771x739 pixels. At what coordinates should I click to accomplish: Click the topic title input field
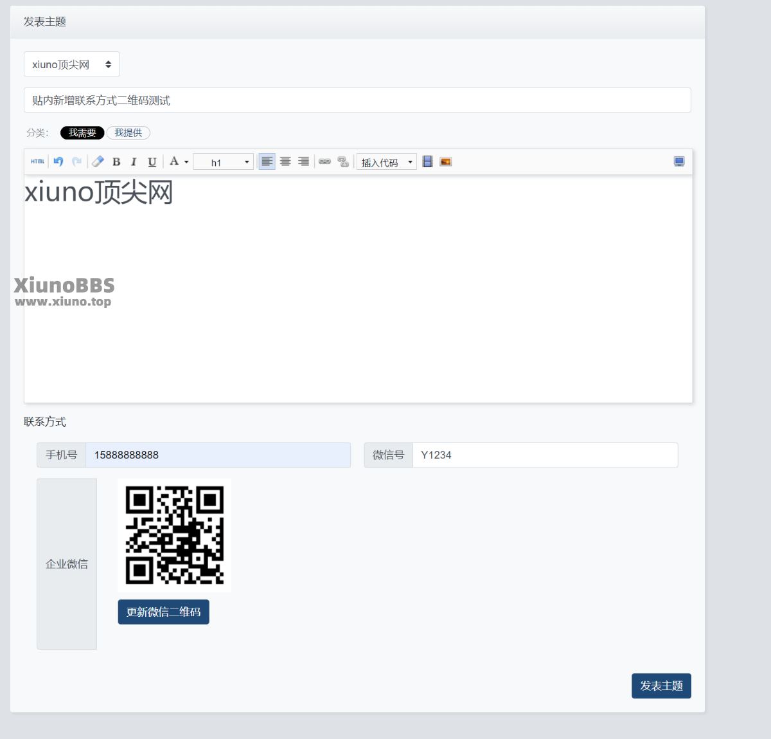[357, 100]
